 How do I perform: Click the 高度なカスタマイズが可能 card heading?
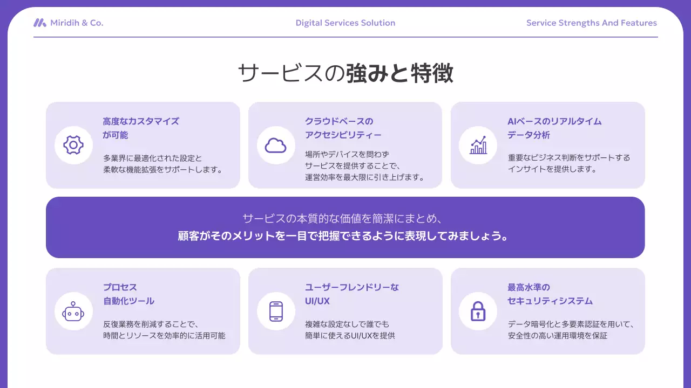tap(140, 128)
